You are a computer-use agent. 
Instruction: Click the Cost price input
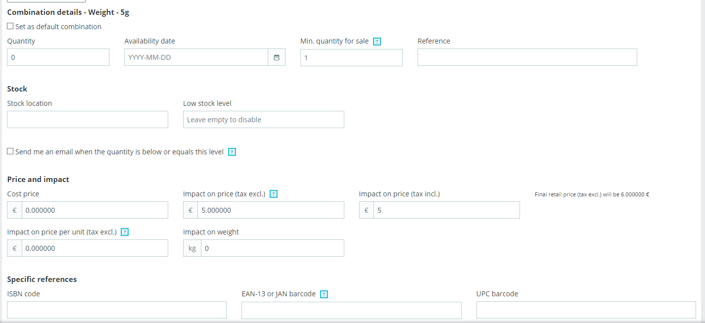[94, 210]
